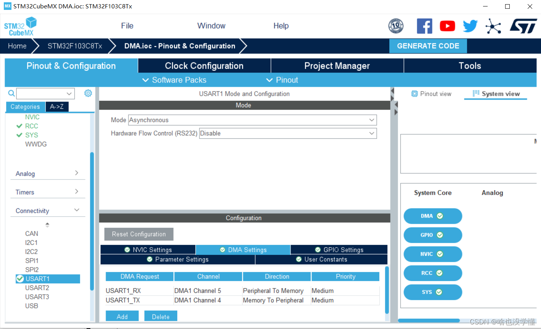Click the search magnifier icon

[11, 93]
